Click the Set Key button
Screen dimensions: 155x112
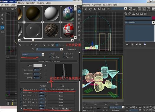105,110
